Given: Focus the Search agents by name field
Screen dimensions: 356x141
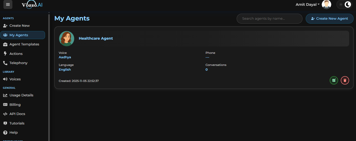Looking at the screenshot, I should point(269,19).
